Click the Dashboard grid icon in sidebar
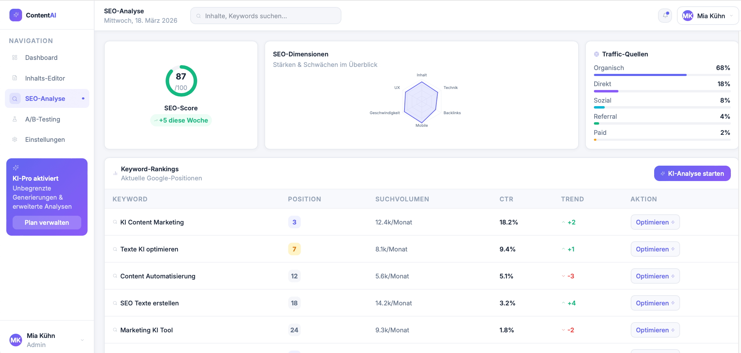The width and height of the screenshot is (741, 353). click(15, 57)
